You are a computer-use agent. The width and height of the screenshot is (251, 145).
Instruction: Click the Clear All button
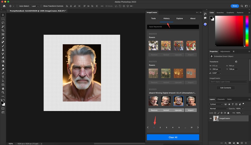pyautogui.click(x=173, y=137)
